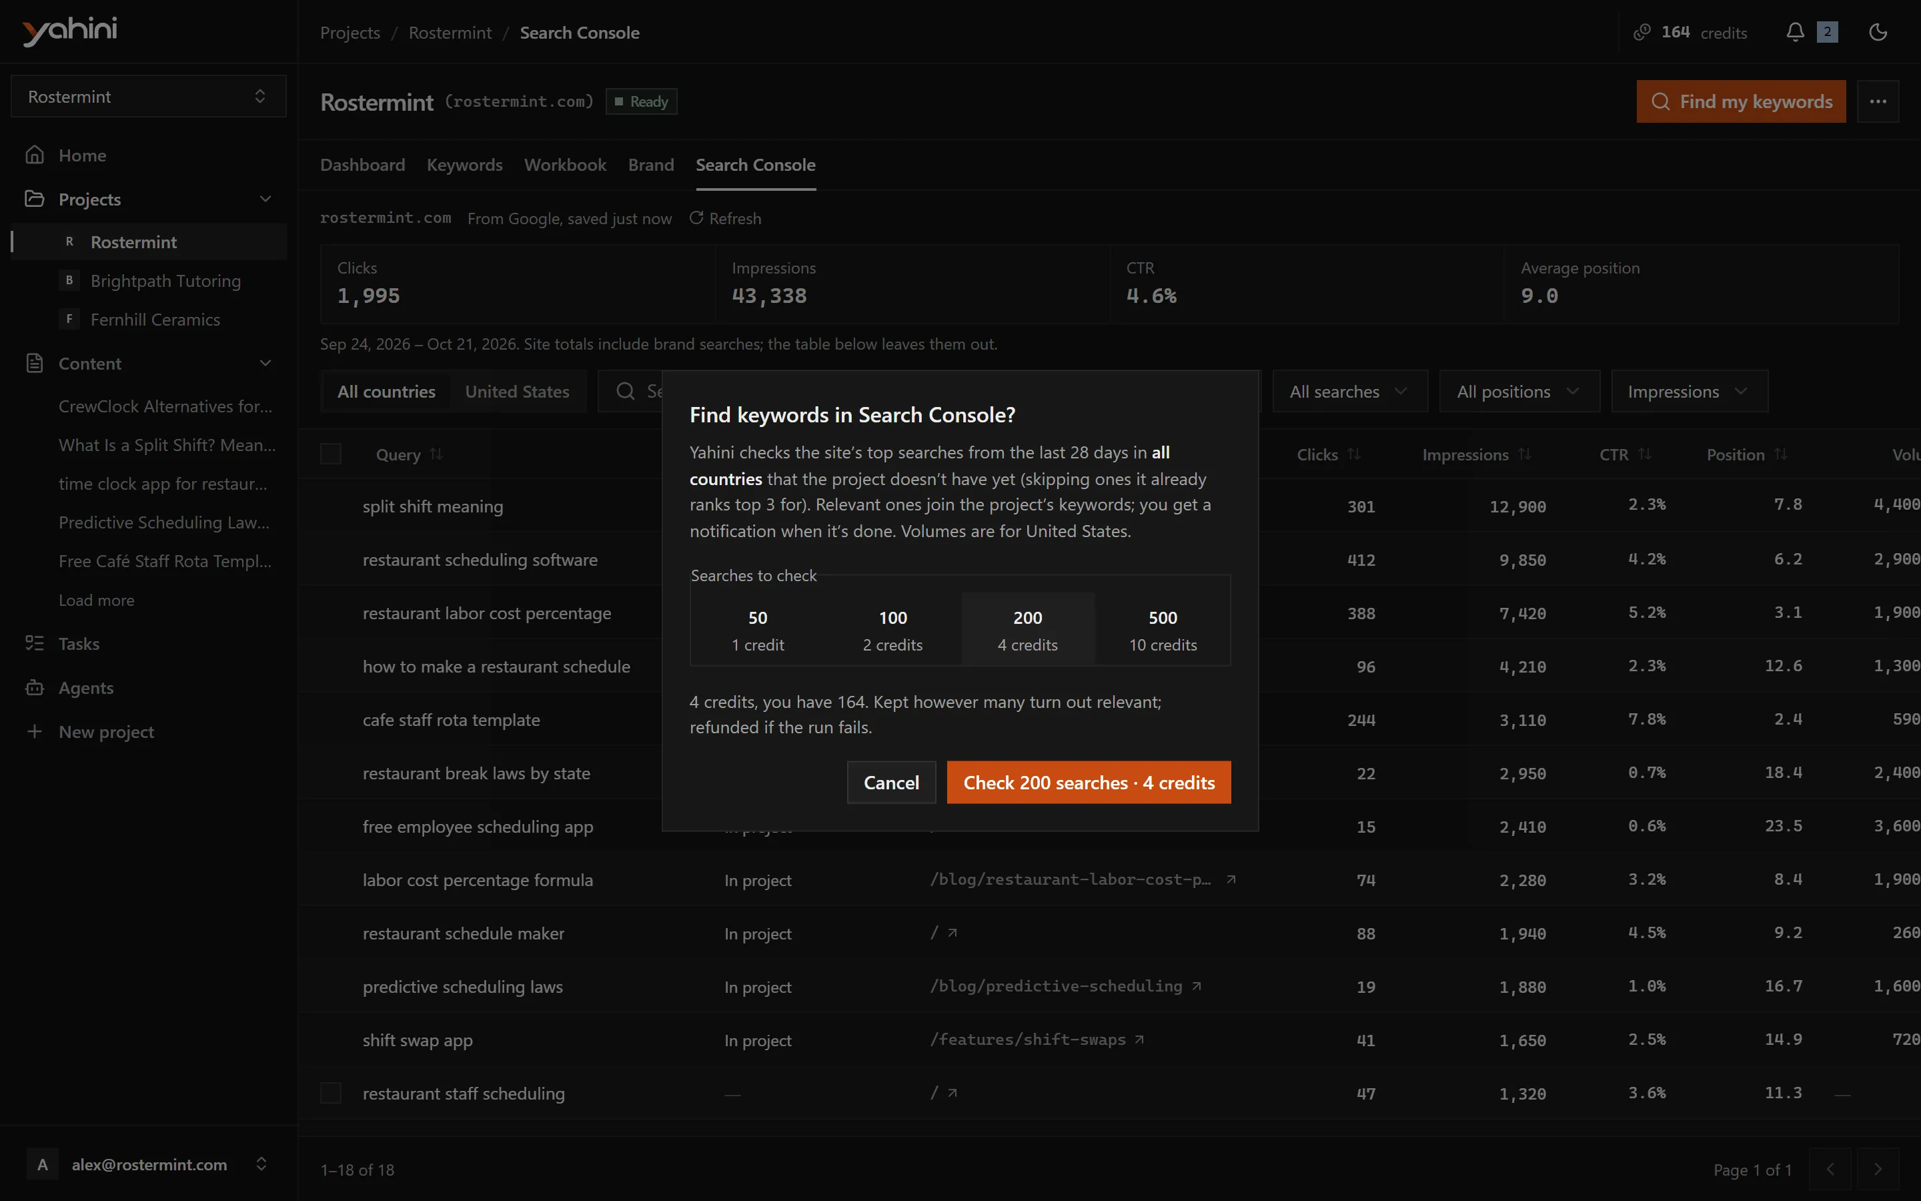
Task: Open the Brand tab
Action: point(651,164)
